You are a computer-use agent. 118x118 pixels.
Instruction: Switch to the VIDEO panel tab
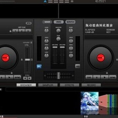coord(59,22)
